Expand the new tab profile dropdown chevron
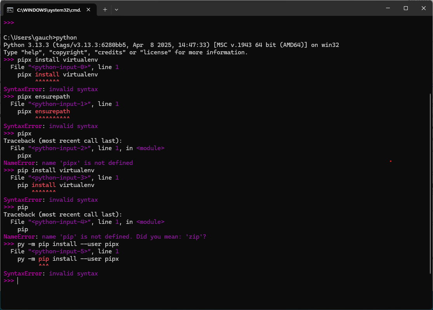This screenshot has width=433, height=310. tap(117, 10)
